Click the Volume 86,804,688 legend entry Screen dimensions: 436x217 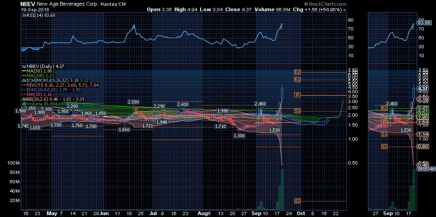tap(46, 104)
